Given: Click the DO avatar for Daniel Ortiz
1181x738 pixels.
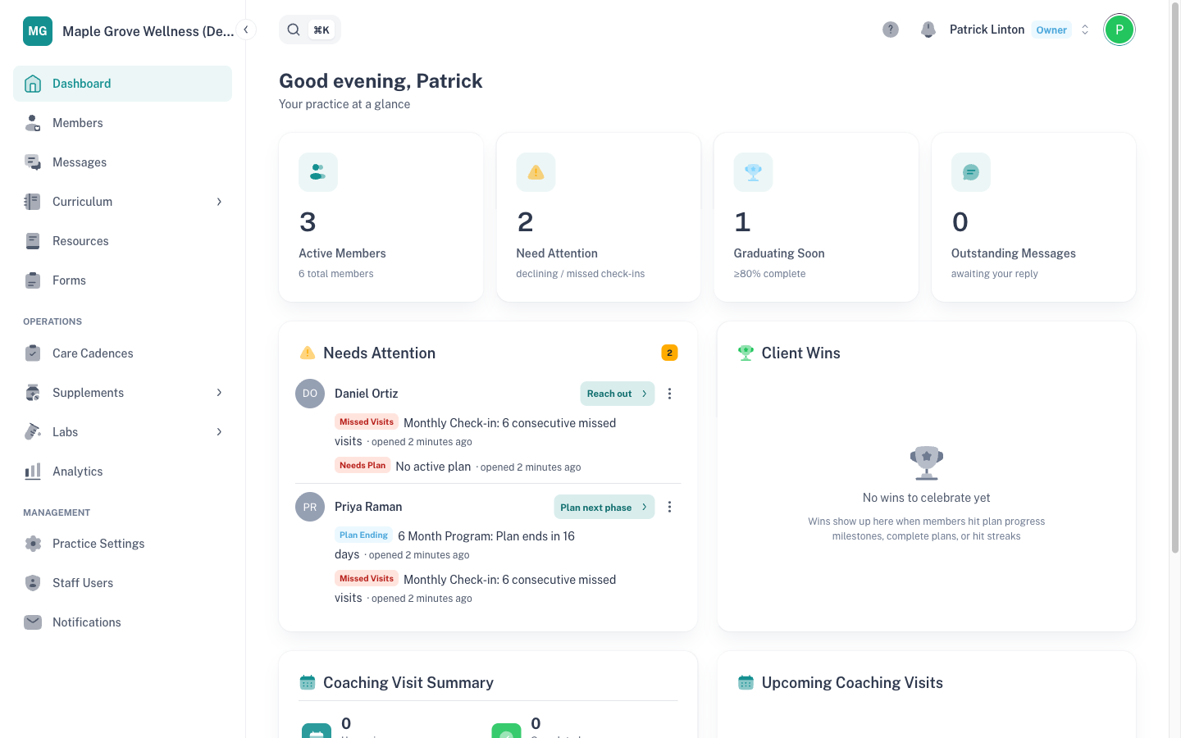Looking at the screenshot, I should [310, 394].
